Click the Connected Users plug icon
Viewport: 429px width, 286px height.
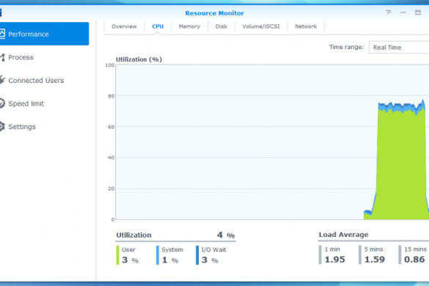point(2,80)
